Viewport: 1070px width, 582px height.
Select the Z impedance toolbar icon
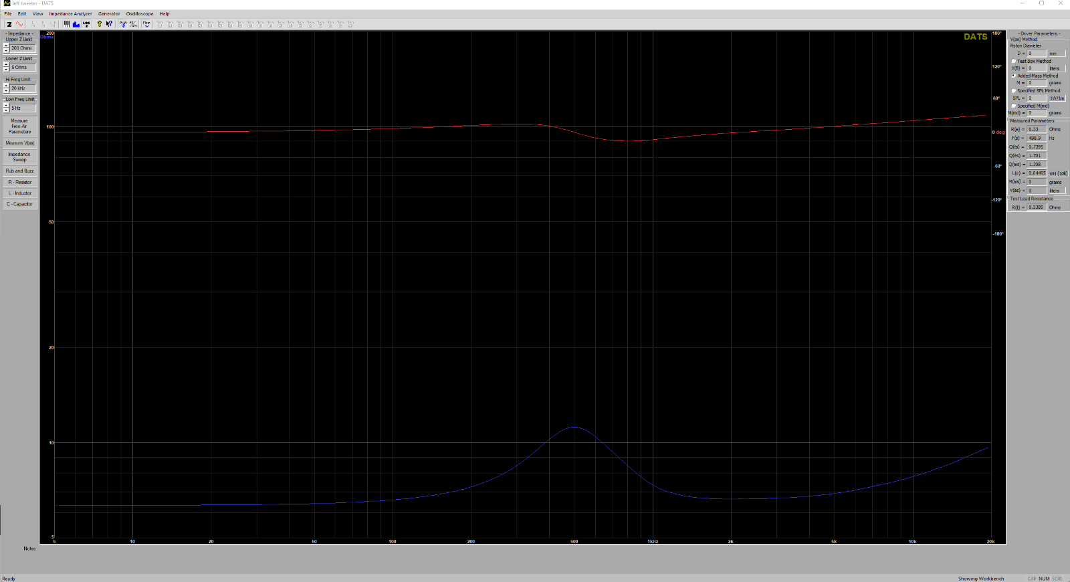[x=9, y=24]
